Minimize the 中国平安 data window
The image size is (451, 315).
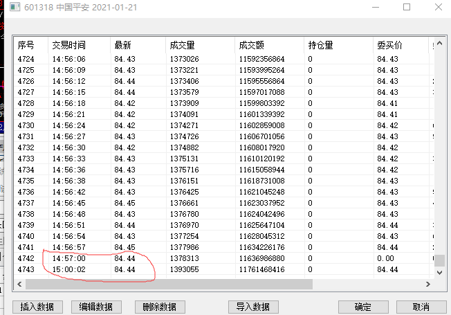pyautogui.click(x=376, y=7)
